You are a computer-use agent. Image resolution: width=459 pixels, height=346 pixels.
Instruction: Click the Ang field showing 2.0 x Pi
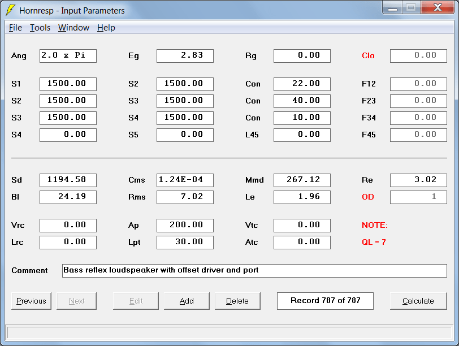(x=68, y=56)
